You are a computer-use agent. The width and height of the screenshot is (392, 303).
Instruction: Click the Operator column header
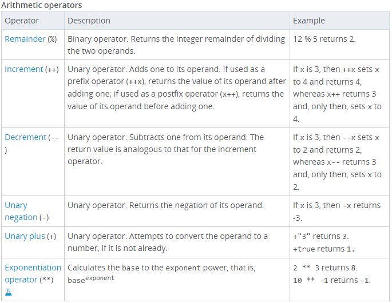click(22, 21)
